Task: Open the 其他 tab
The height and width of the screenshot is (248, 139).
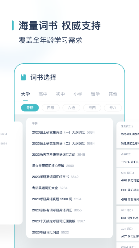Action: pyautogui.click(x=113, y=94)
